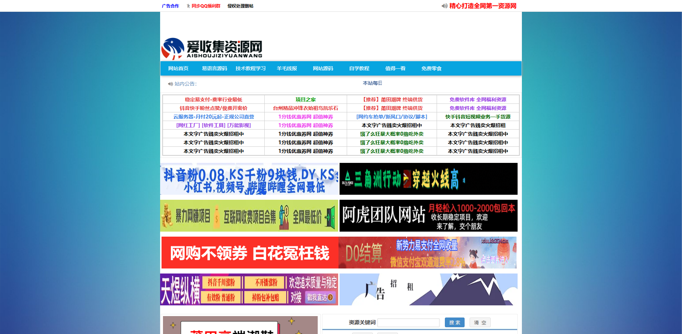Screen dimensions: 682x334
Task: Click the 清空 clear button
Action: (480, 322)
